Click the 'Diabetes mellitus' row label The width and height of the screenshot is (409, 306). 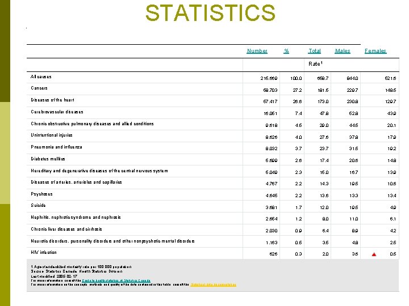point(48,159)
